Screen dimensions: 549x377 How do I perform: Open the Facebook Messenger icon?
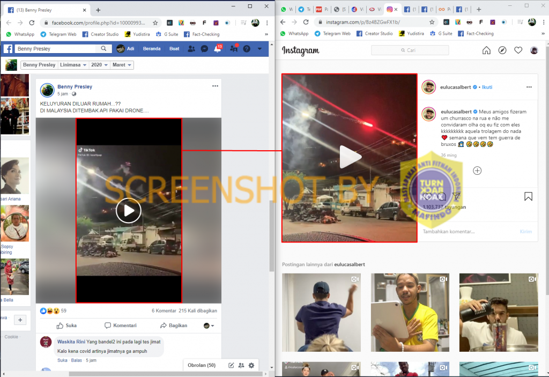pyautogui.click(x=204, y=49)
